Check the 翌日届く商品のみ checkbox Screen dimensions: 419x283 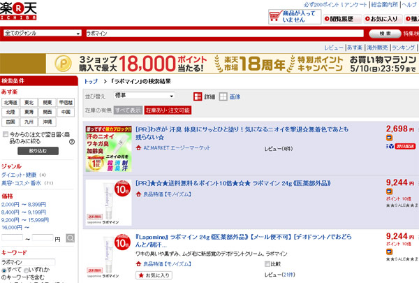[6, 134]
